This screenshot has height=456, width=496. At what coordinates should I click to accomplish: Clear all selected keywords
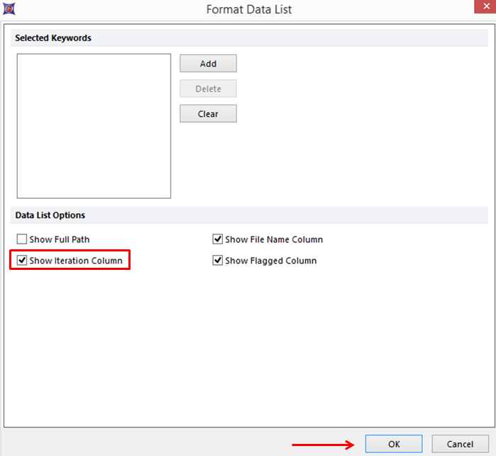pyautogui.click(x=208, y=114)
